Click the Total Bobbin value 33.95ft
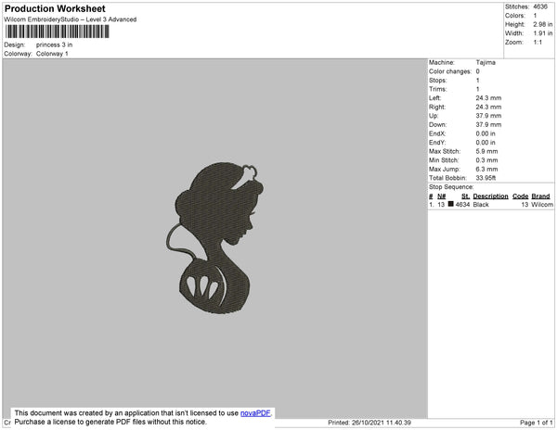This screenshot has height=430, width=557. 486,178
